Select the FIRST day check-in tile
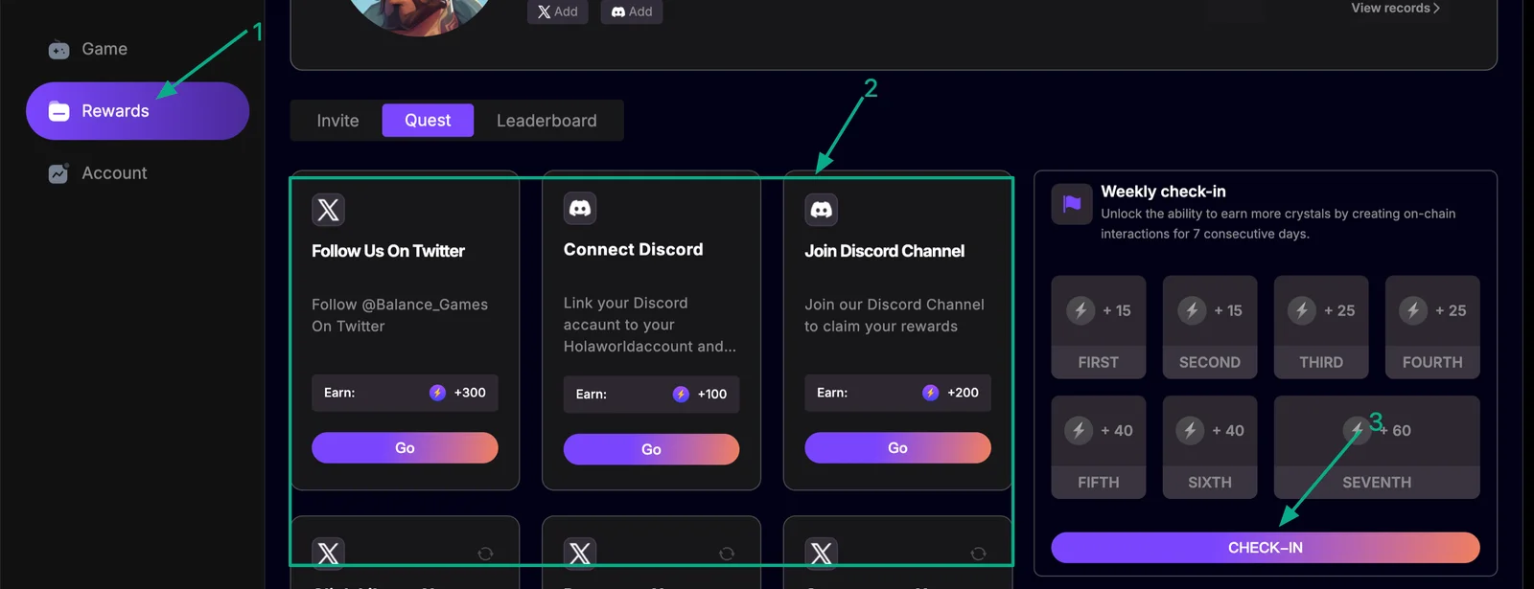 pyautogui.click(x=1099, y=328)
